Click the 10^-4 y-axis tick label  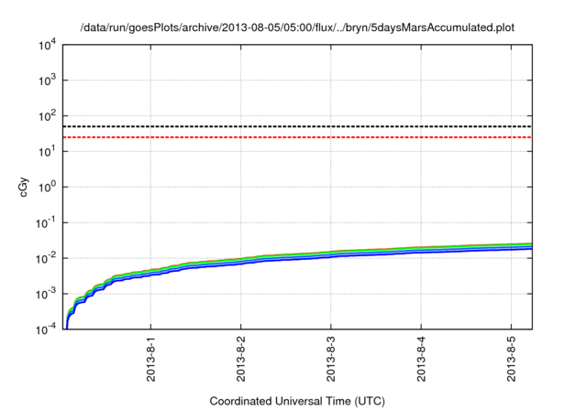(46, 329)
